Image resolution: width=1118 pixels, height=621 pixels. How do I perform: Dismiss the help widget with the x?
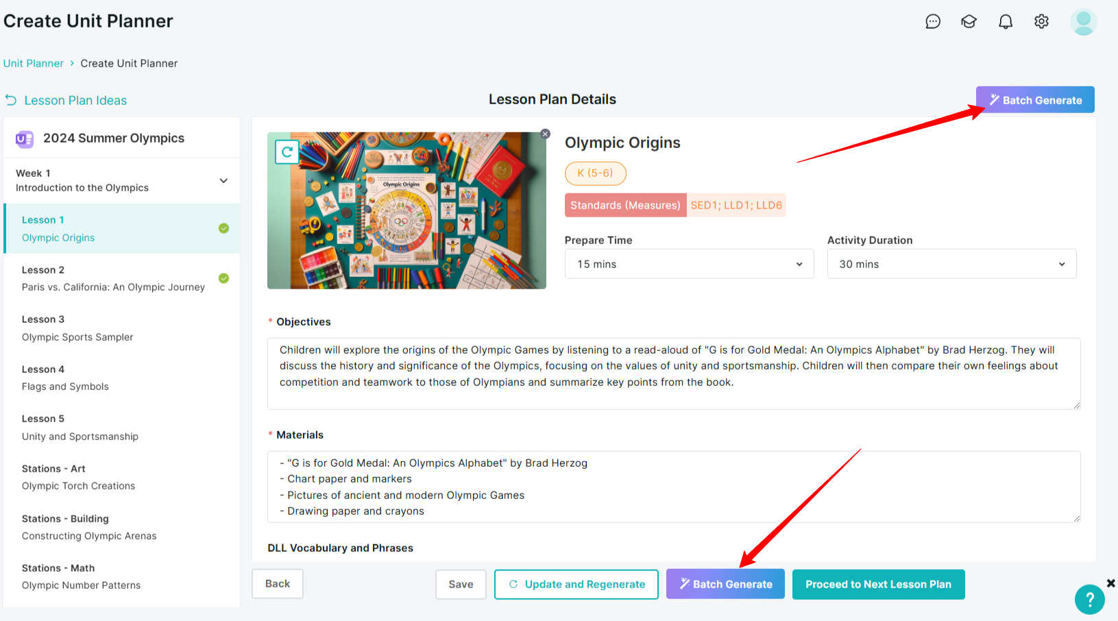[1111, 583]
